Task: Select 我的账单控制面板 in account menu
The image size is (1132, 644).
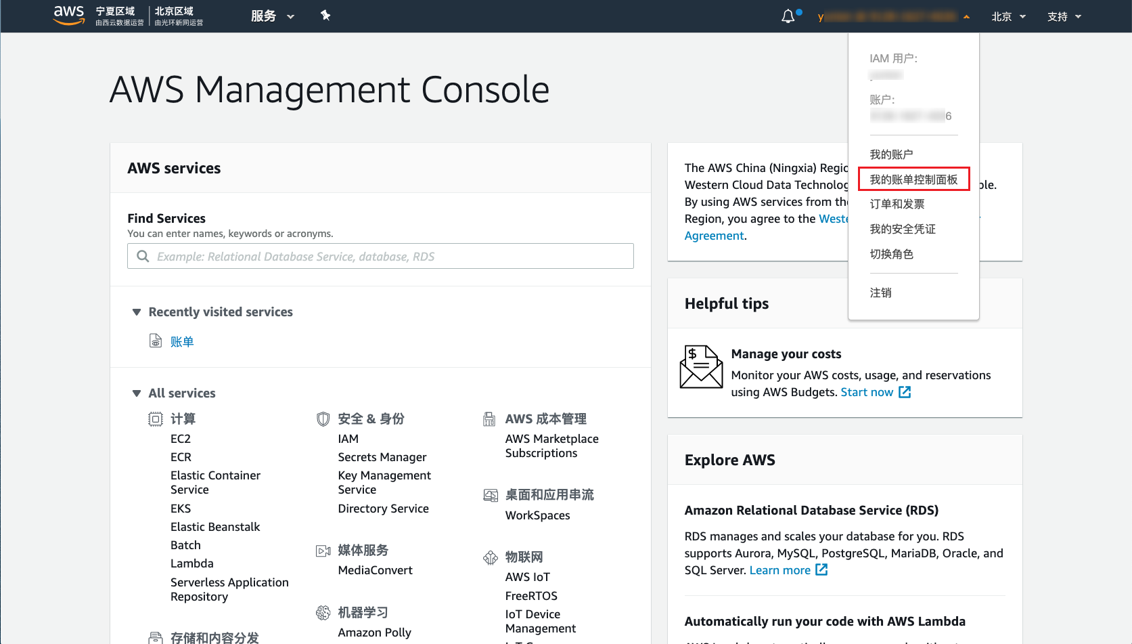Action: [x=913, y=179]
